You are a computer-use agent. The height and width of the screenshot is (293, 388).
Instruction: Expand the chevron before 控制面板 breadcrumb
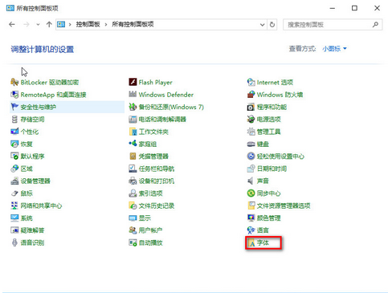(x=70, y=25)
